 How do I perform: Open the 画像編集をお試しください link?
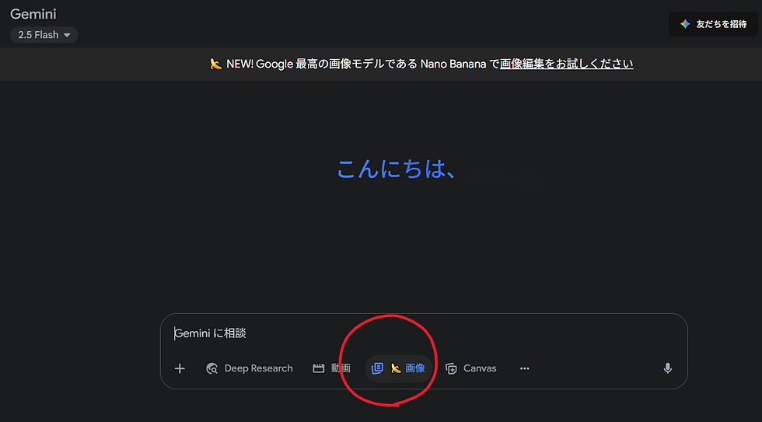(x=566, y=64)
